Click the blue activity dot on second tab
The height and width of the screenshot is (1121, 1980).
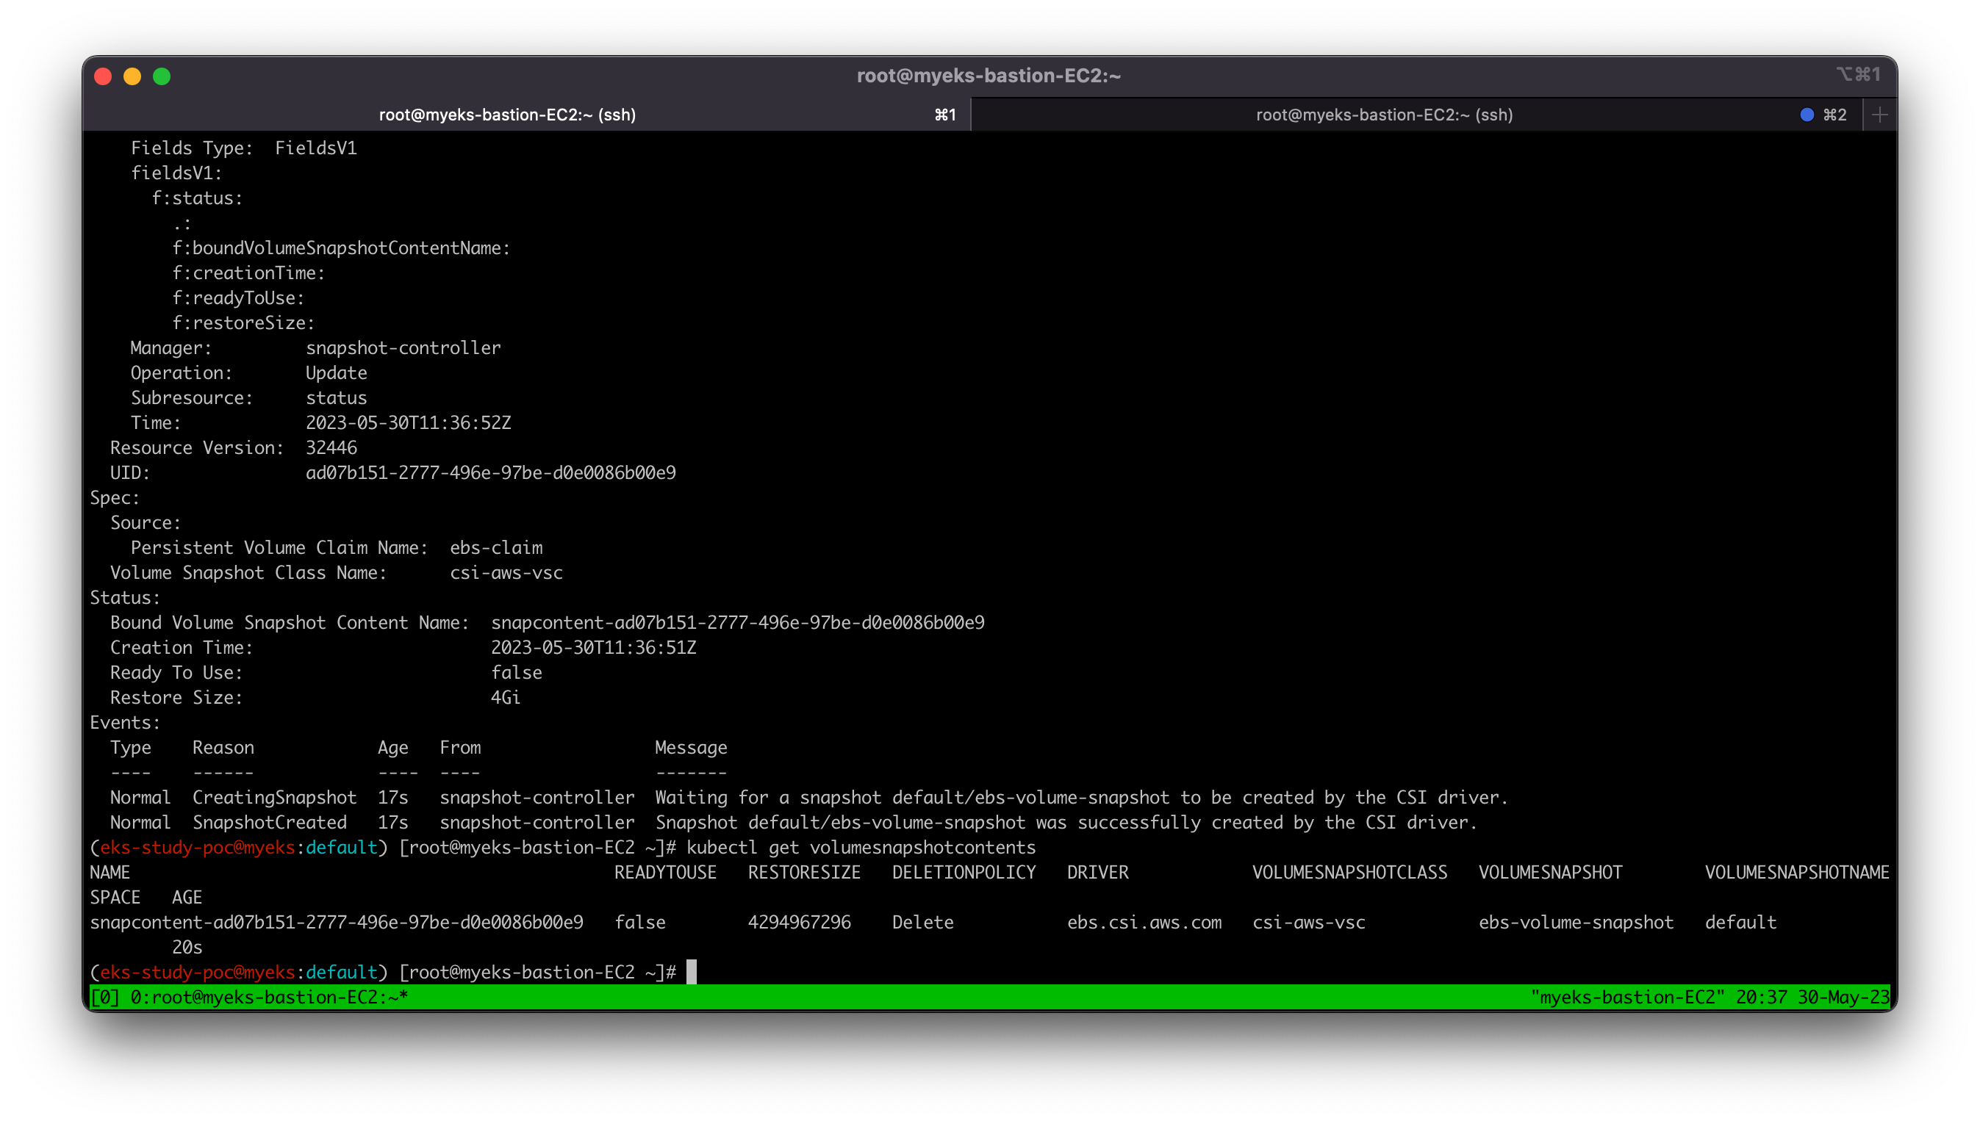[x=1807, y=115]
